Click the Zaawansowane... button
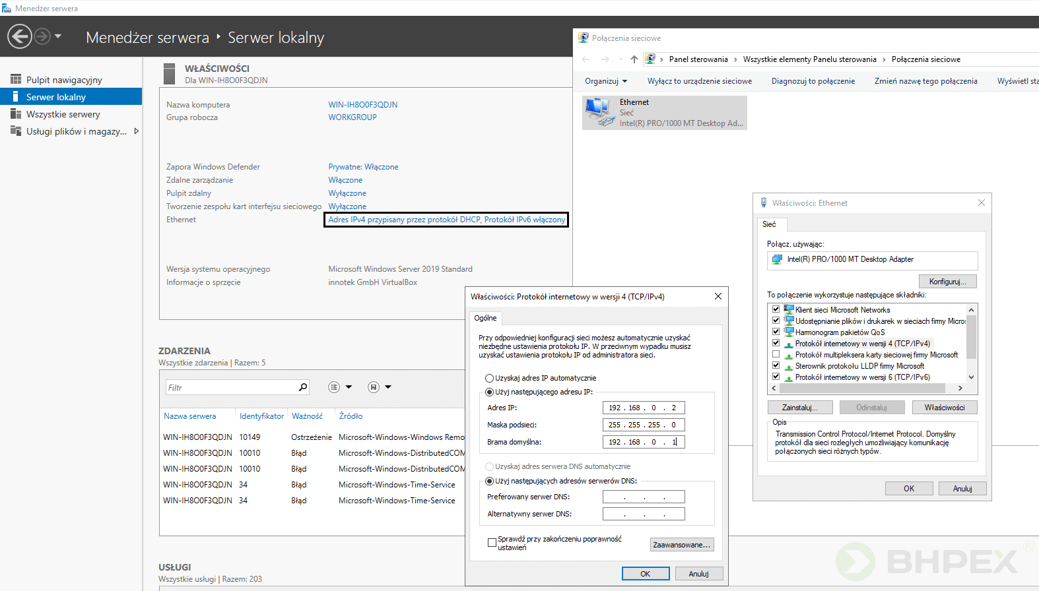The width and height of the screenshot is (1039, 591). [x=682, y=545]
